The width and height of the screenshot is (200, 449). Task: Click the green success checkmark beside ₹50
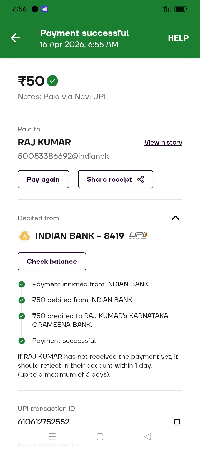click(52, 81)
